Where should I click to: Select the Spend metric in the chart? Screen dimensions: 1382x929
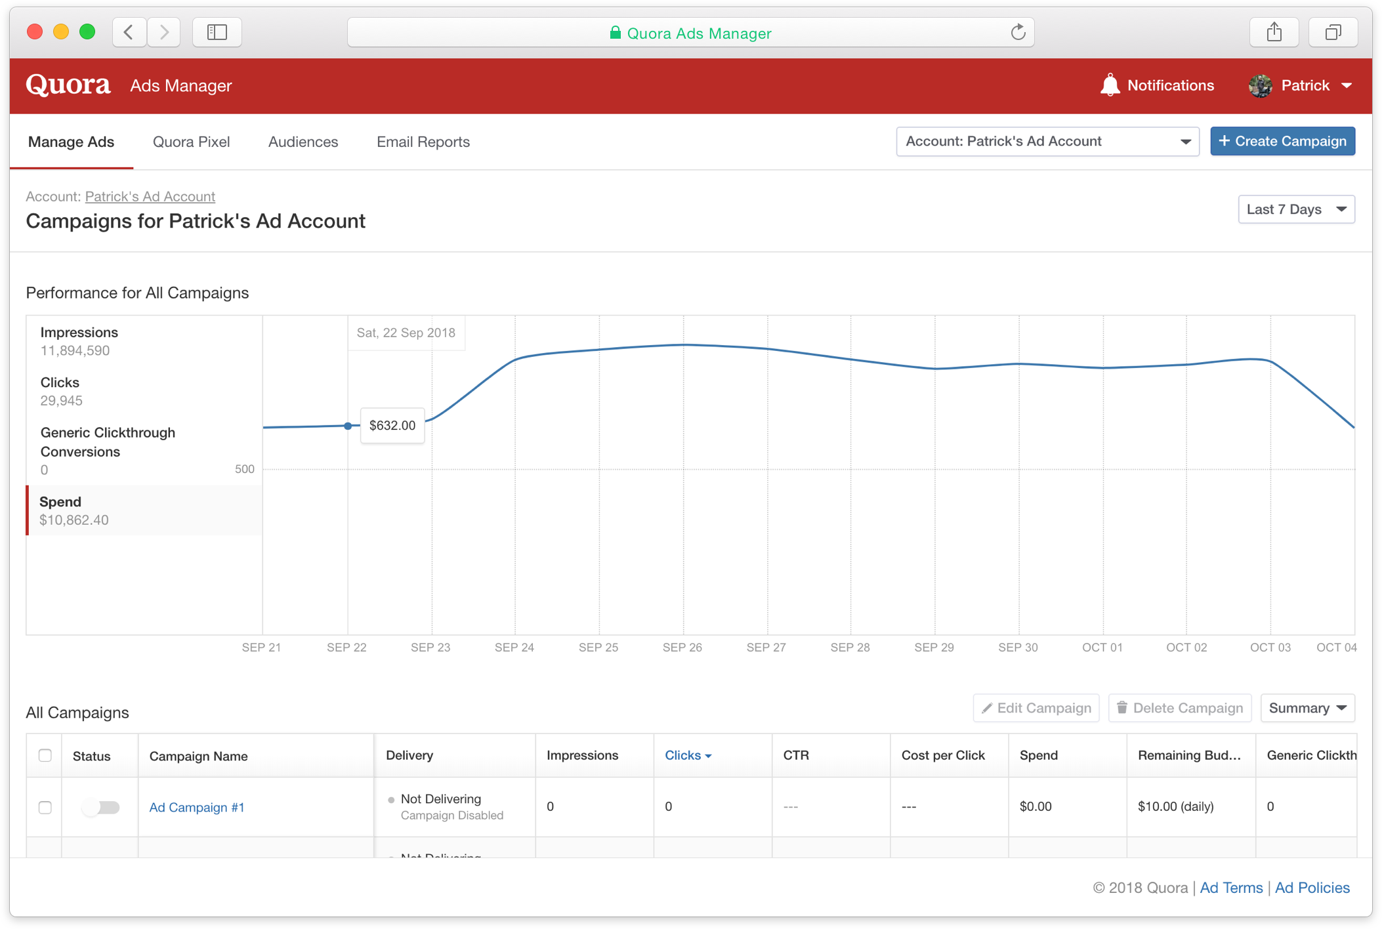pyautogui.click(x=144, y=510)
